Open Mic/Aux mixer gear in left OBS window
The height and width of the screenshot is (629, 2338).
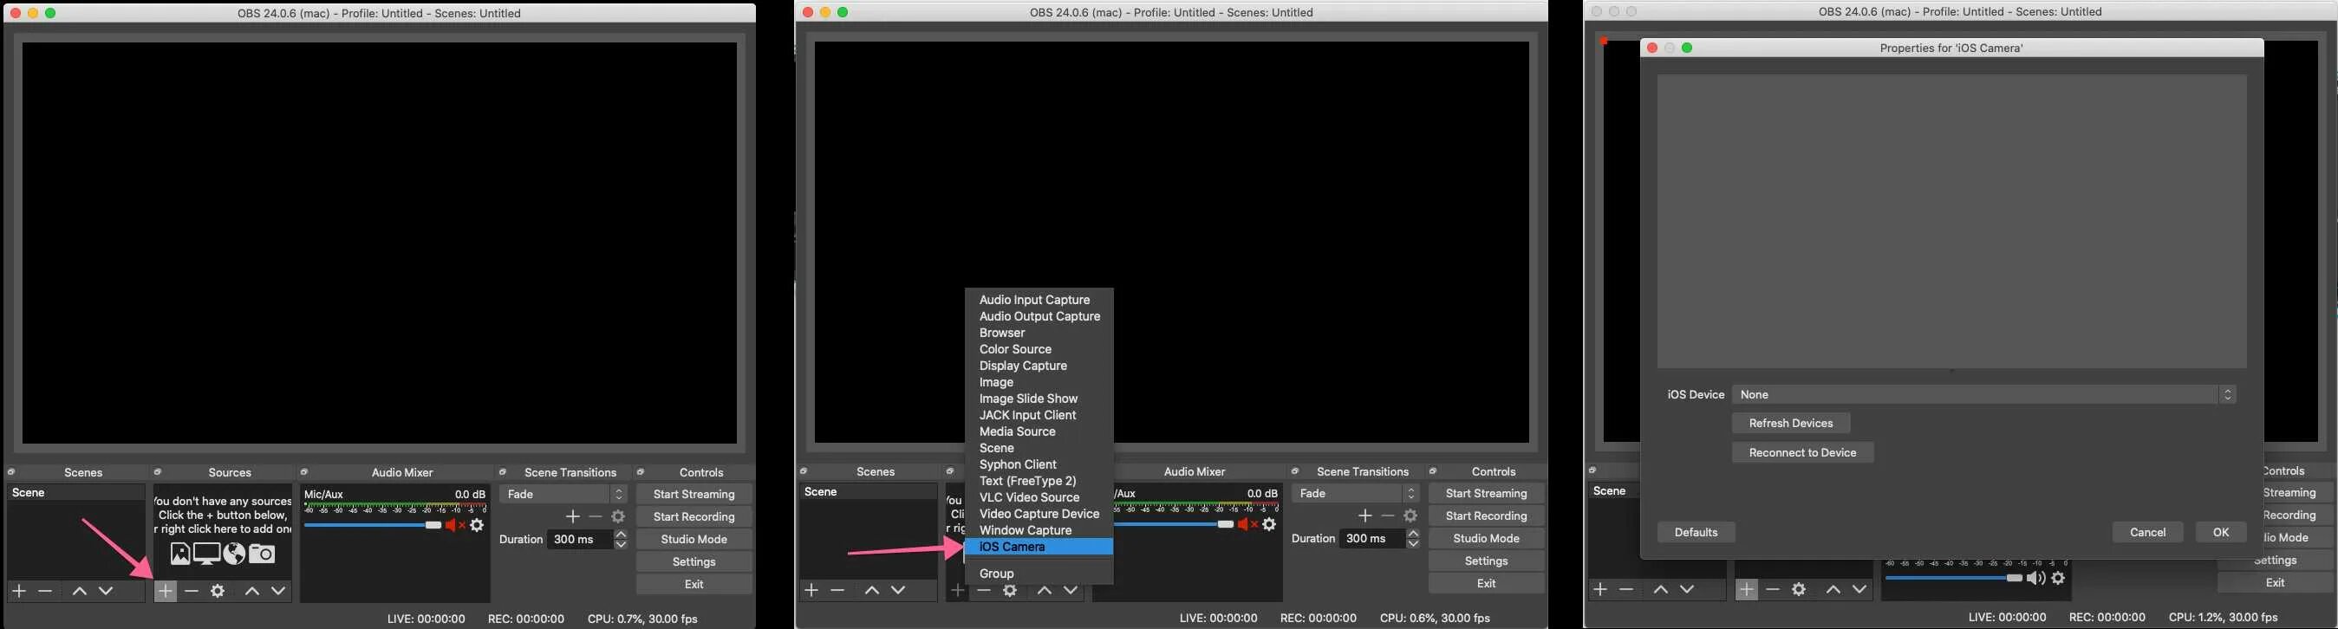coord(478,525)
